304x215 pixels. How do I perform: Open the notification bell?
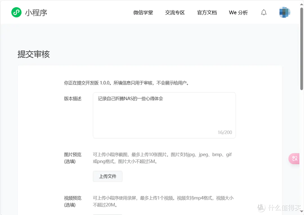pos(264,12)
